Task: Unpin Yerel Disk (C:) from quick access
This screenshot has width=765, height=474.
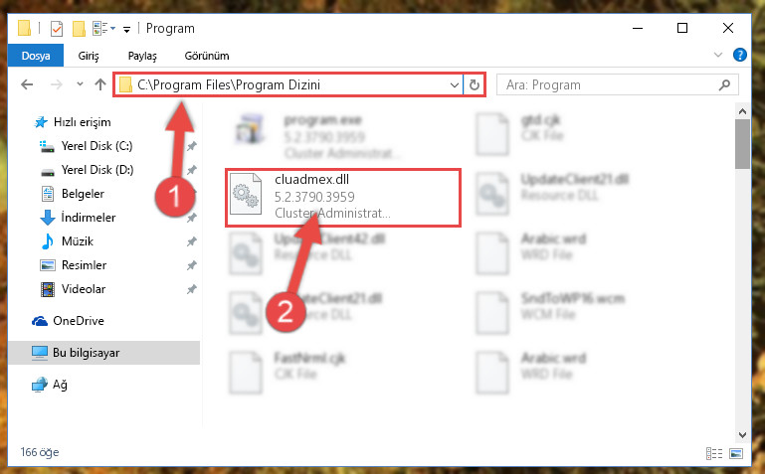Action: [x=192, y=146]
